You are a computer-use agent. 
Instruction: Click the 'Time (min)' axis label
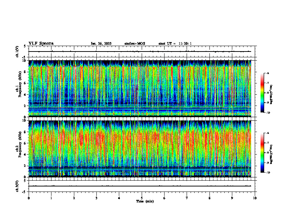[145, 201]
